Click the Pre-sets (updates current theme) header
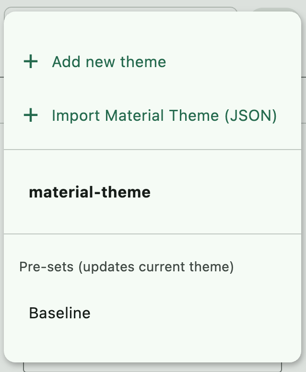This screenshot has height=372, width=306. point(126,267)
